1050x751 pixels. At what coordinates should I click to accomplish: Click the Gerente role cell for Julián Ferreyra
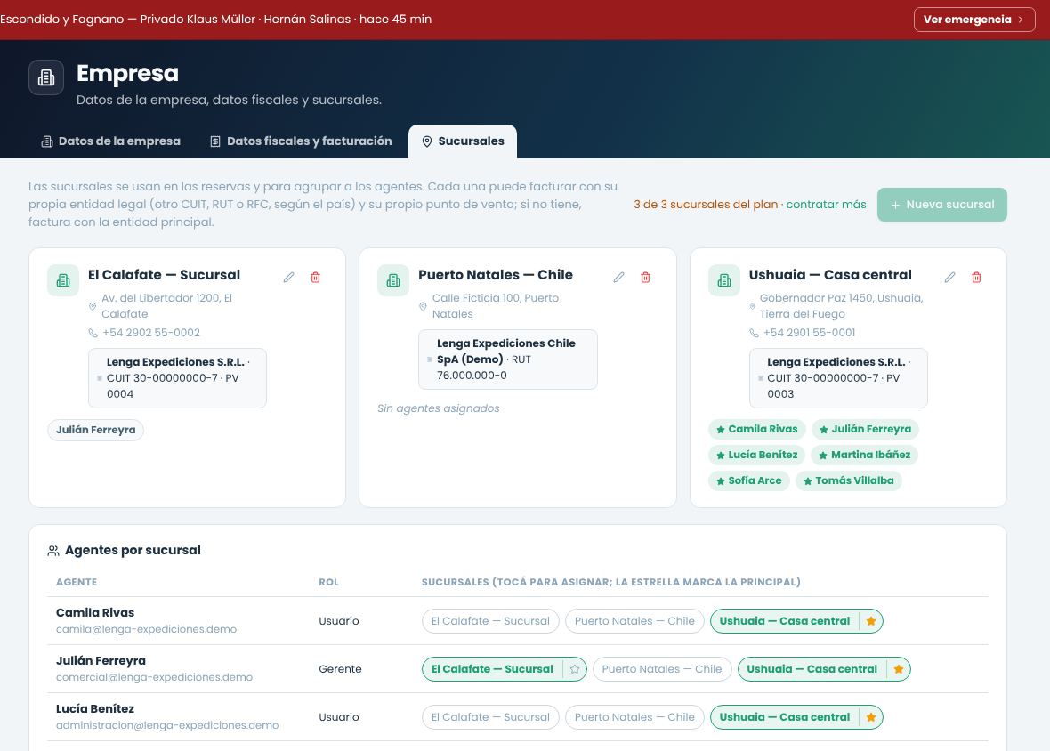(340, 669)
